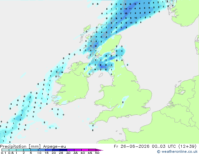Click the above-50 arrow tip of legend
This screenshot has height=154, width=199.
(x=99, y=150)
